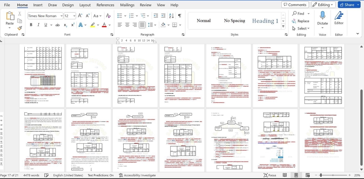The width and height of the screenshot is (364, 179).
Task: Toggle Bold formatting
Action: point(31,25)
